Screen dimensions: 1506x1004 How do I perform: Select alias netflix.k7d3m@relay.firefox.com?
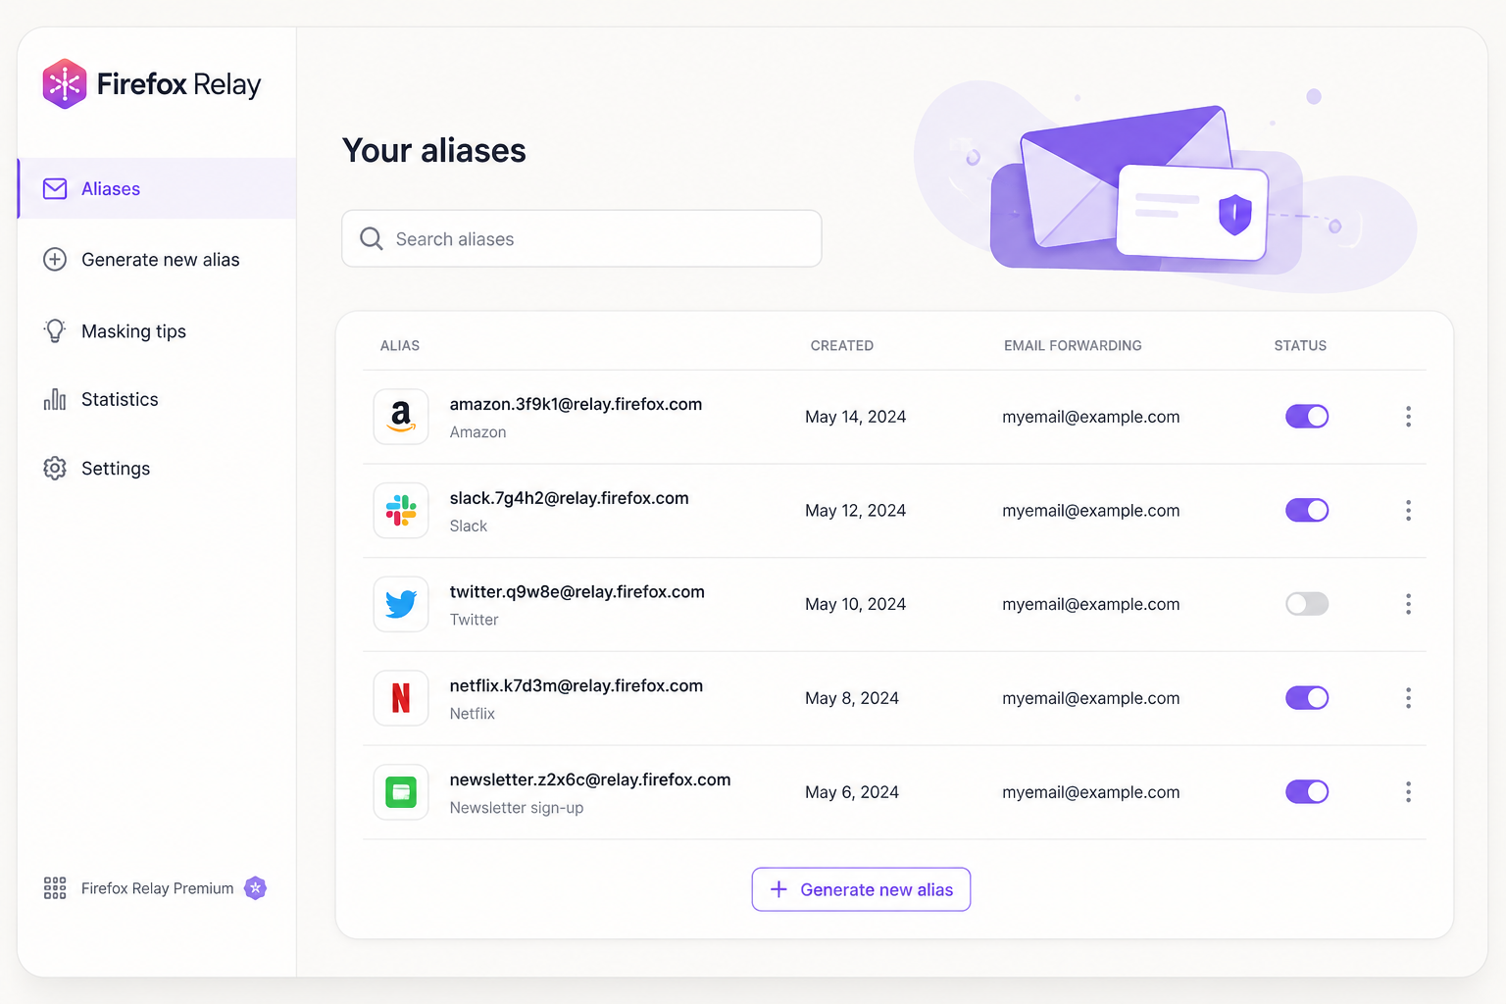coord(576,685)
